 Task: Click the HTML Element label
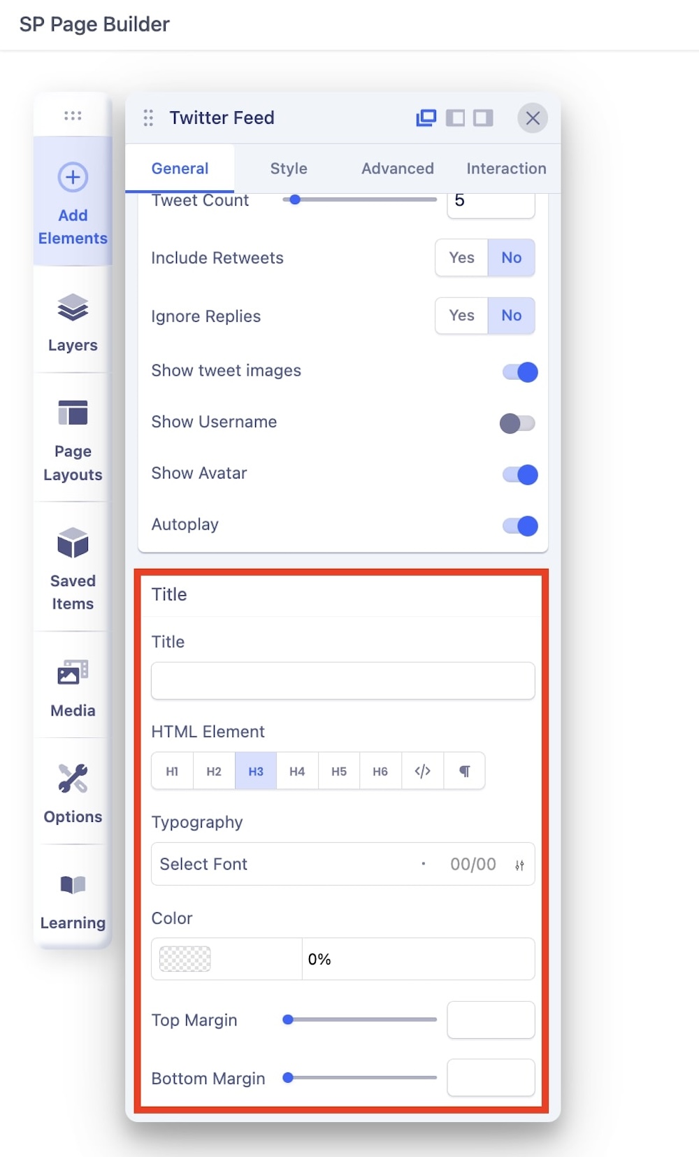(x=208, y=732)
